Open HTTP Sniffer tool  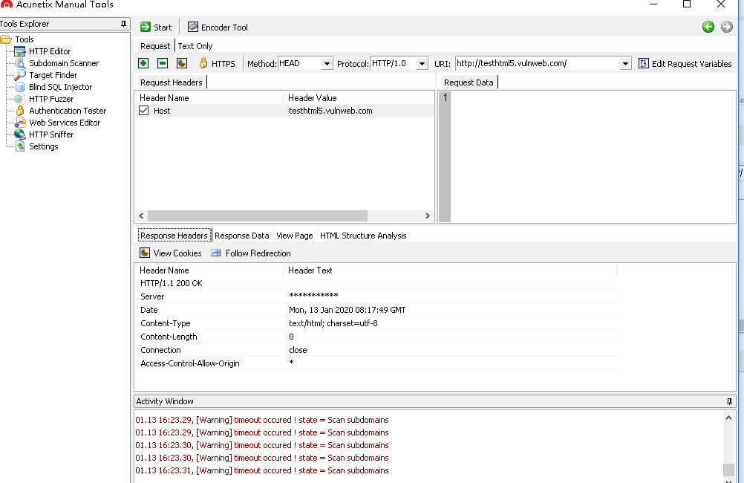[x=50, y=134]
